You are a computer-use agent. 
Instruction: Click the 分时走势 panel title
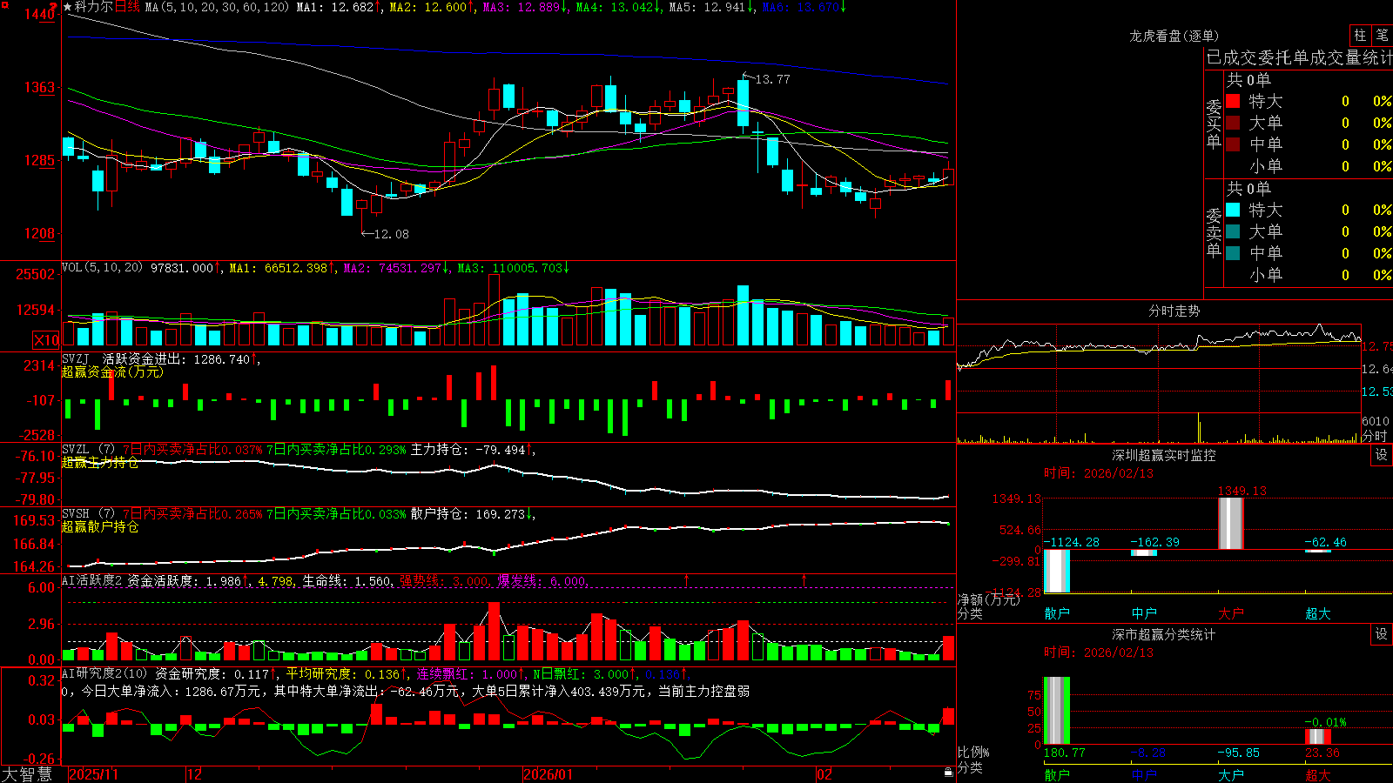pos(1174,311)
